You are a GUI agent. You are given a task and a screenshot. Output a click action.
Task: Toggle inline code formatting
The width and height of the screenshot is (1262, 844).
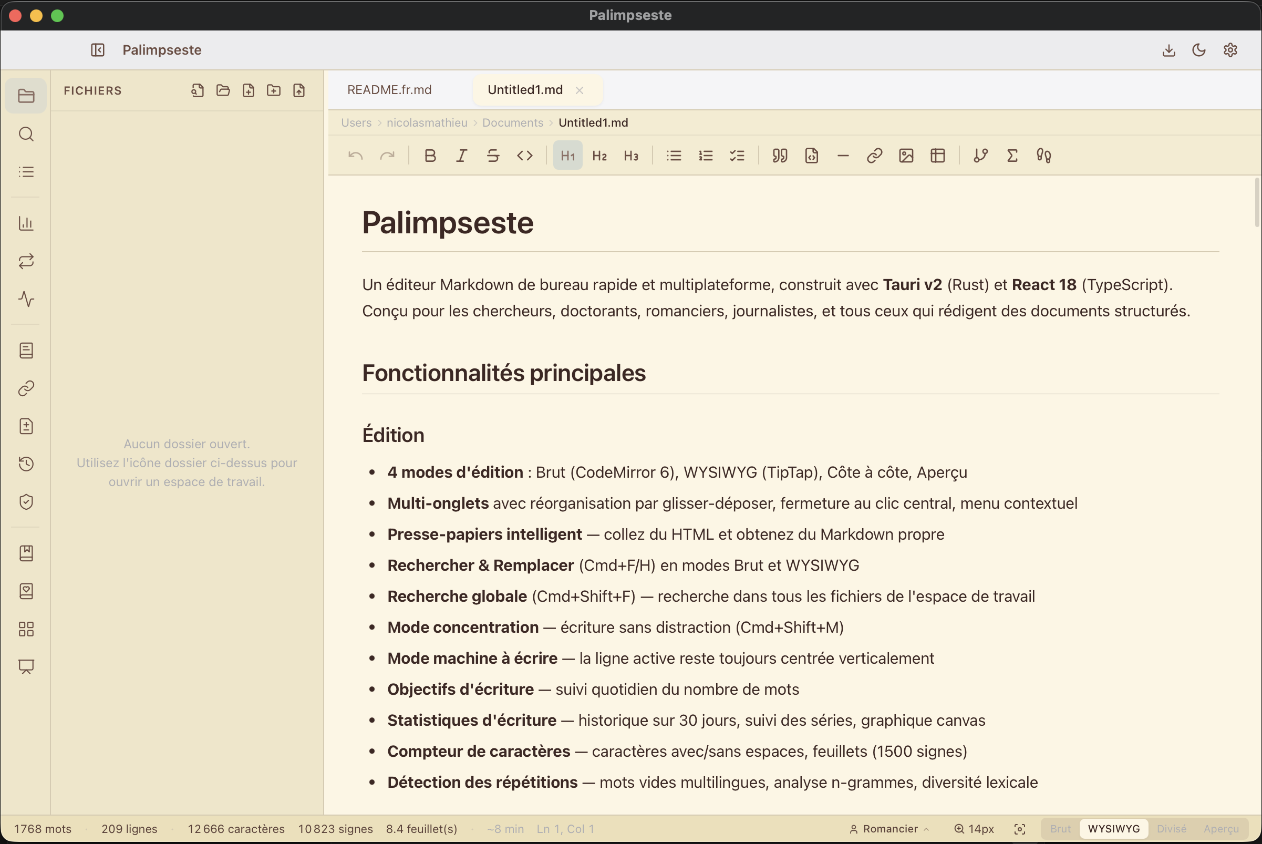tap(525, 156)
